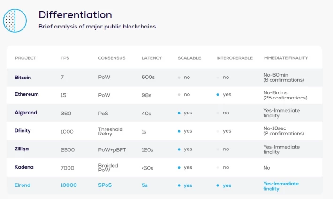Click the TPS column header
Screen dimensions: 333x199
click(65, 58)
